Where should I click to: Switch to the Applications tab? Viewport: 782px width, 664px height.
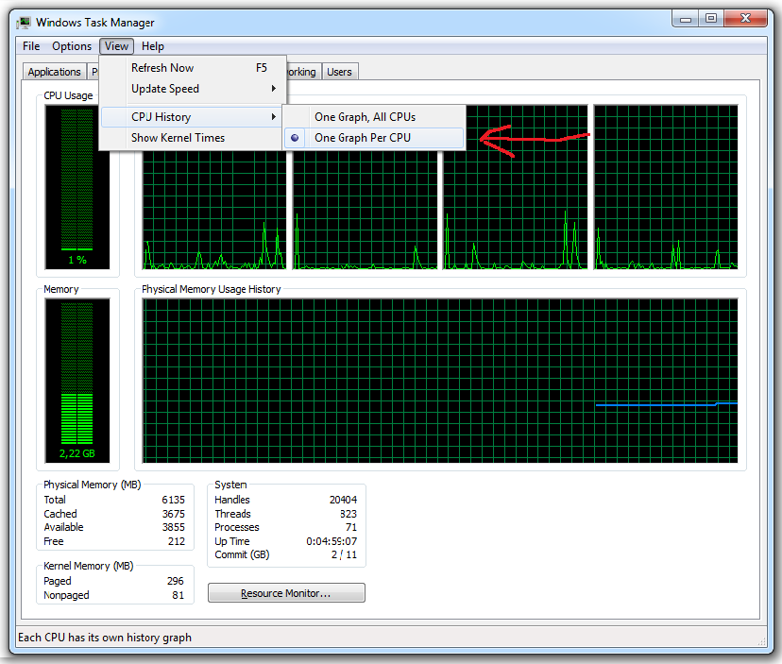(54, 72)
